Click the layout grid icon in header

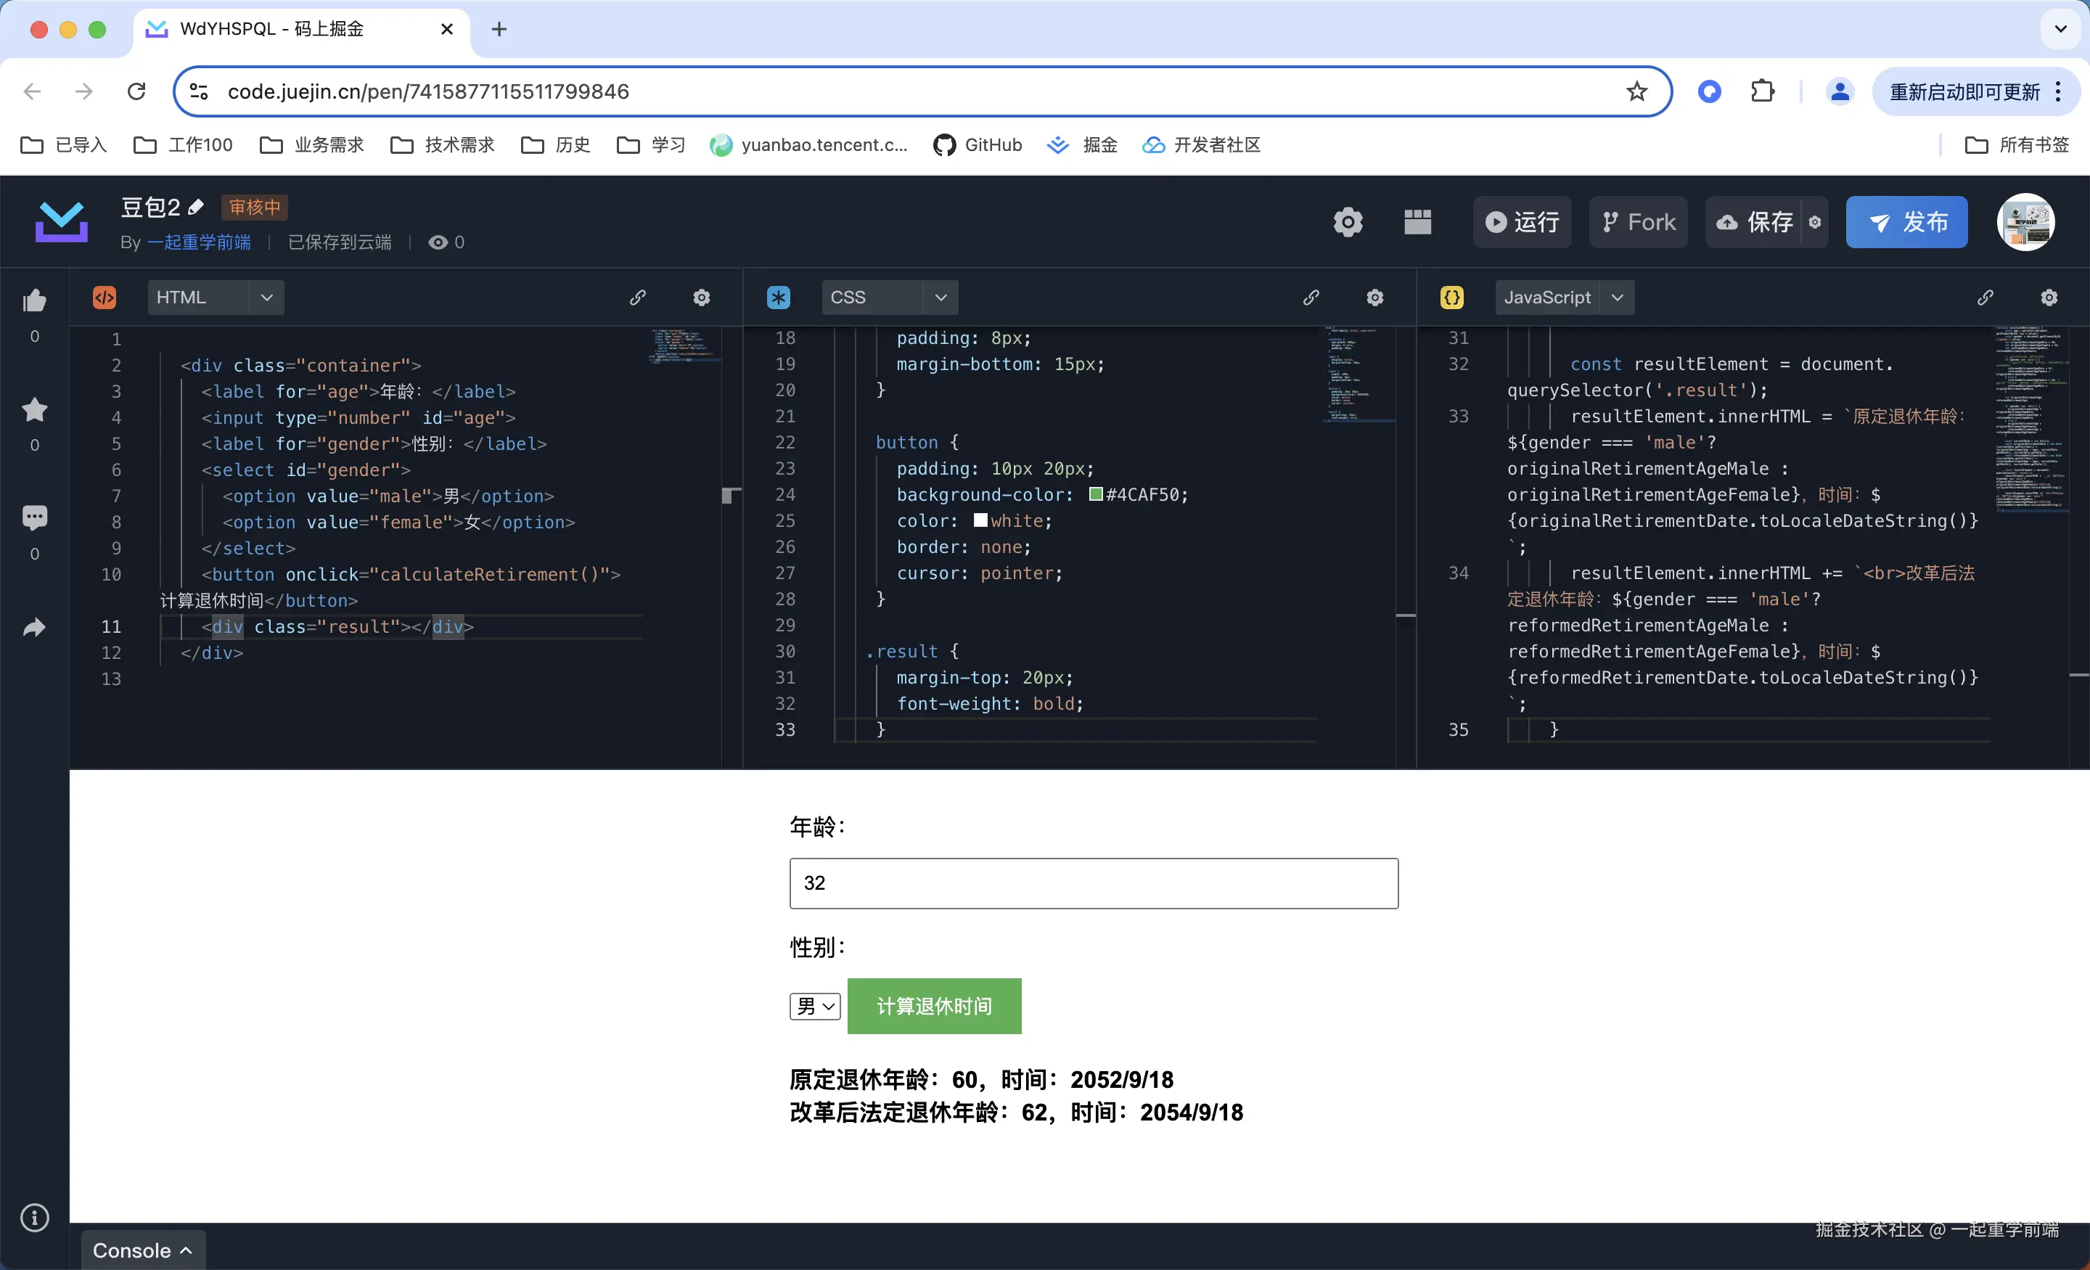click(x=1417, y=222)
